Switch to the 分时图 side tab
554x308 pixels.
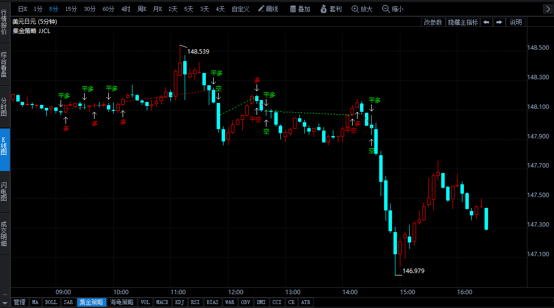(4, 107)
